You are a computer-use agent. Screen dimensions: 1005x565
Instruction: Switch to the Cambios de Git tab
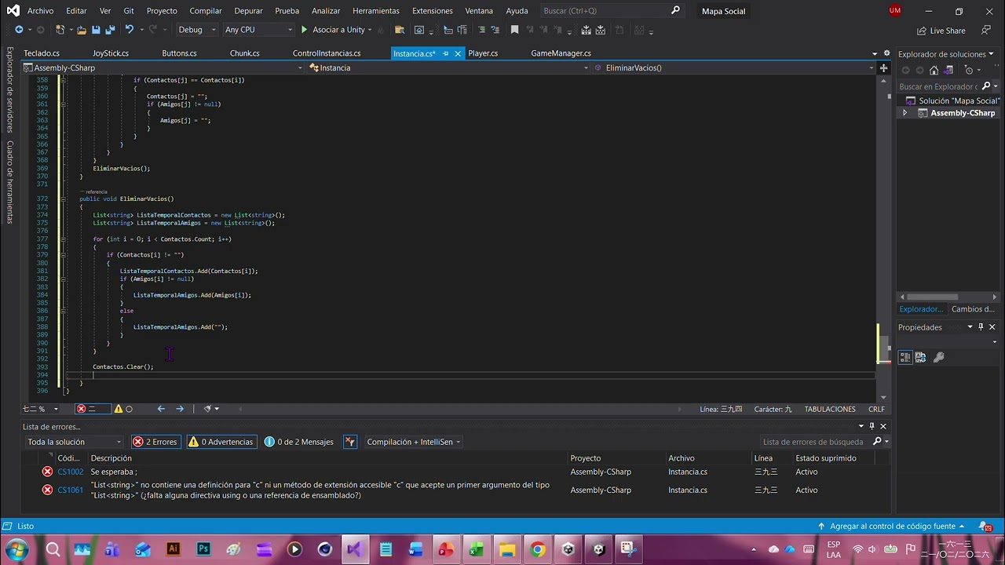(974, 309)
